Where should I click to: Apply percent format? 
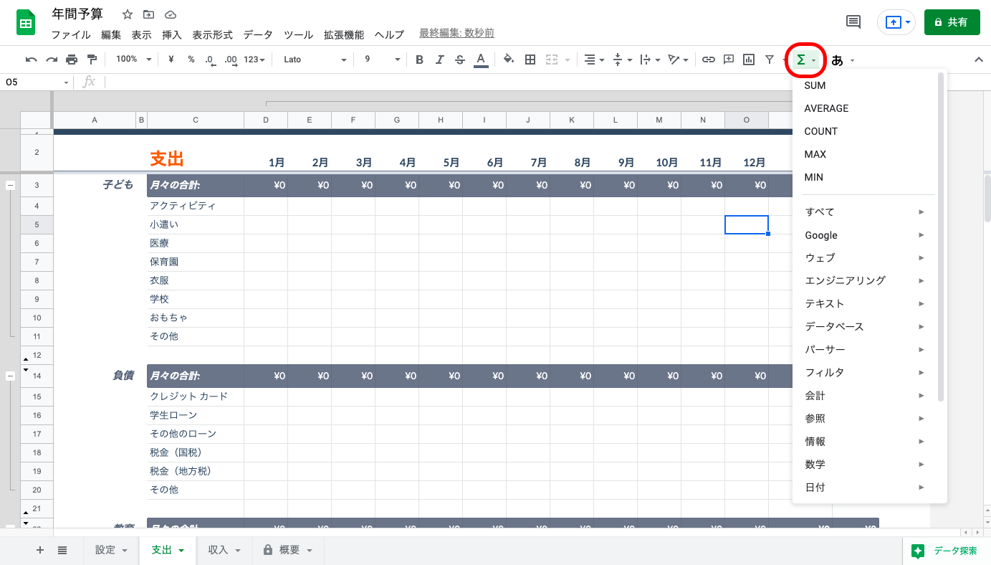(191, 60)
